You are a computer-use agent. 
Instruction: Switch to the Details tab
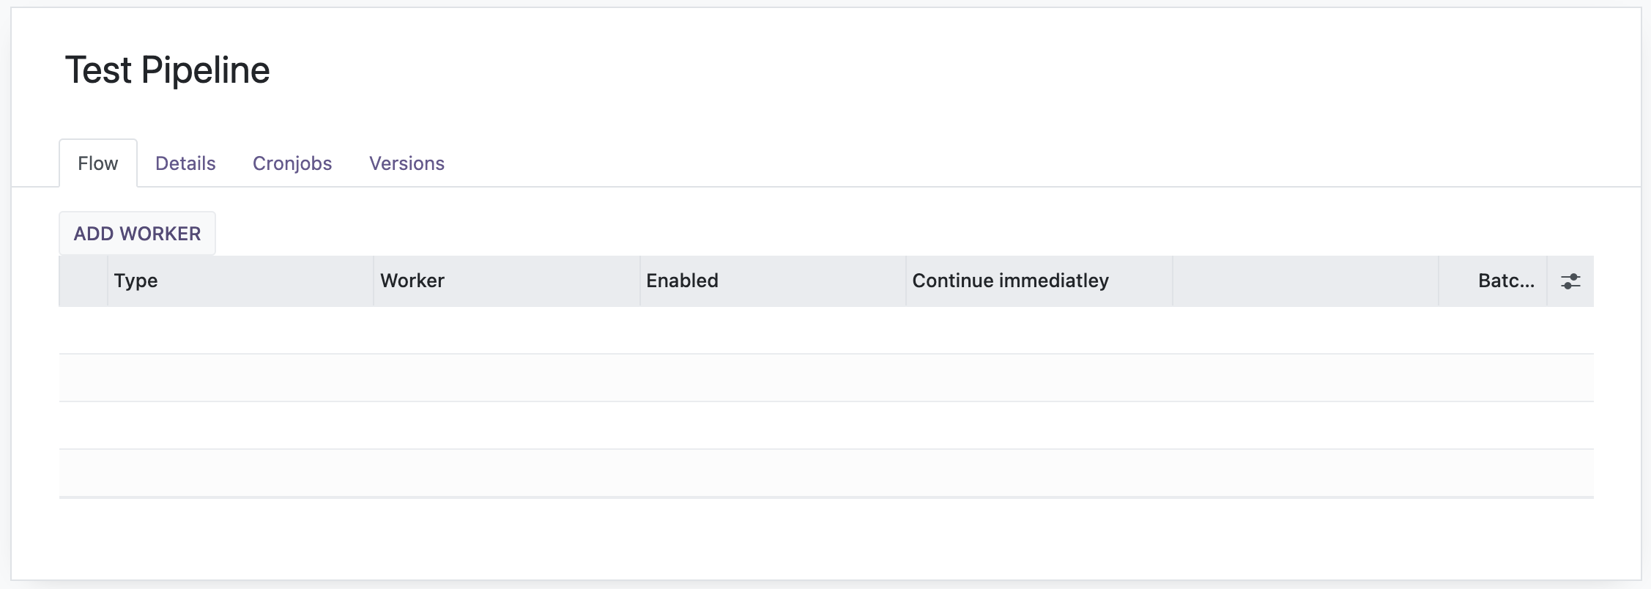click(x=185, y=163)
